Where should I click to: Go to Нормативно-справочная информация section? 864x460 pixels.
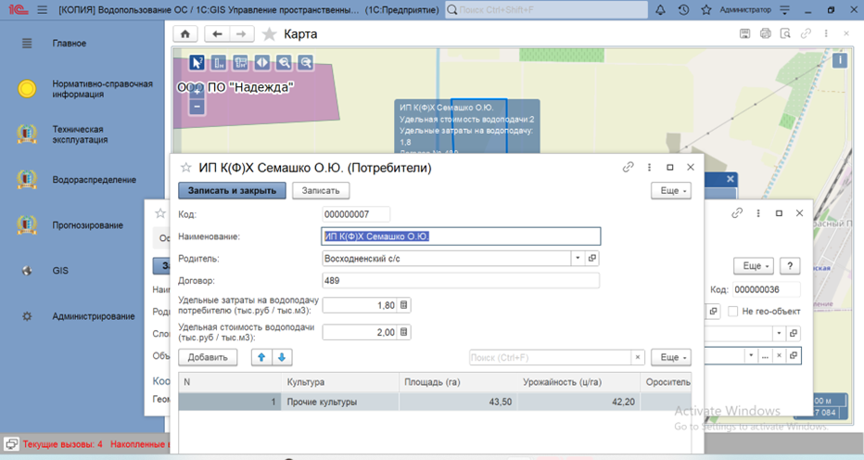click(102, 89)
